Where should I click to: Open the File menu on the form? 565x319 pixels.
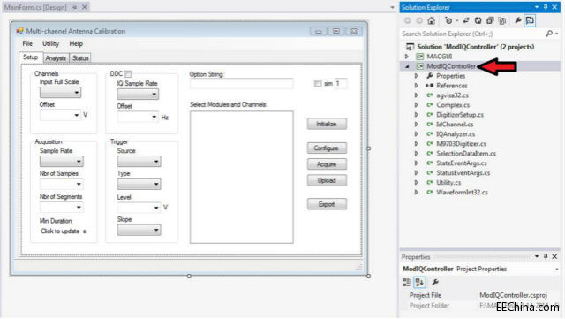tap(27, 43)
